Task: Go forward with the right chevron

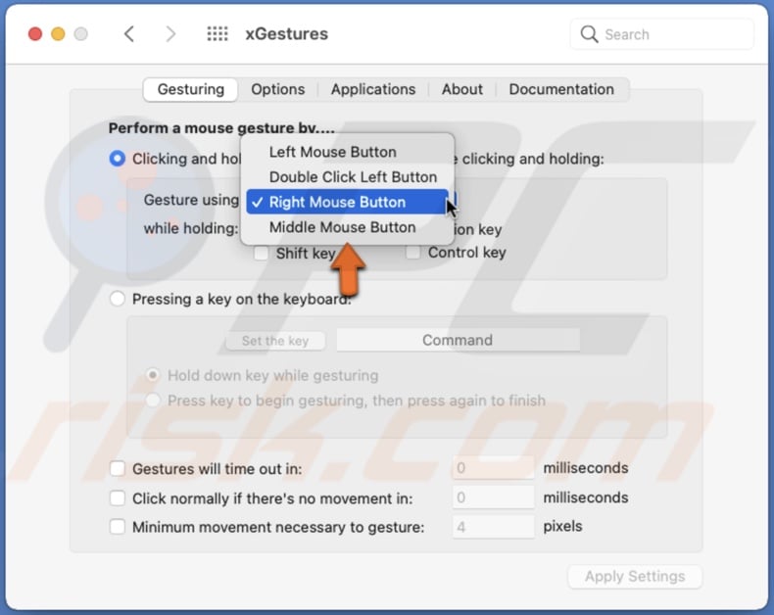Action: (x=170, y=34)
